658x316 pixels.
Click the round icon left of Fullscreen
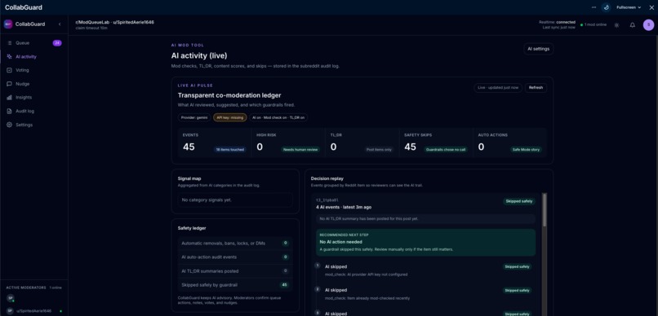[606, 7]
